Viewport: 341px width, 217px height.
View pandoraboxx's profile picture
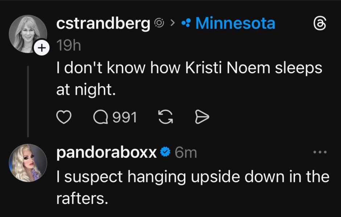click(x=28, y=162)
